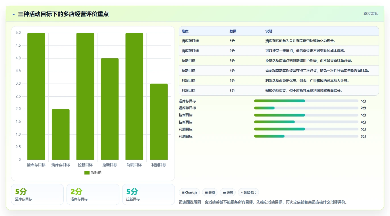Click the 4分 value beside the 拉新目标 progress bar
Viewport: 390px width, 216px height.
click(x=363, y=122)
